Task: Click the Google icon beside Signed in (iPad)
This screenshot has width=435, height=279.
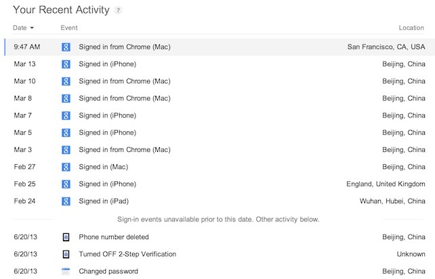Action: coord(66,201)
